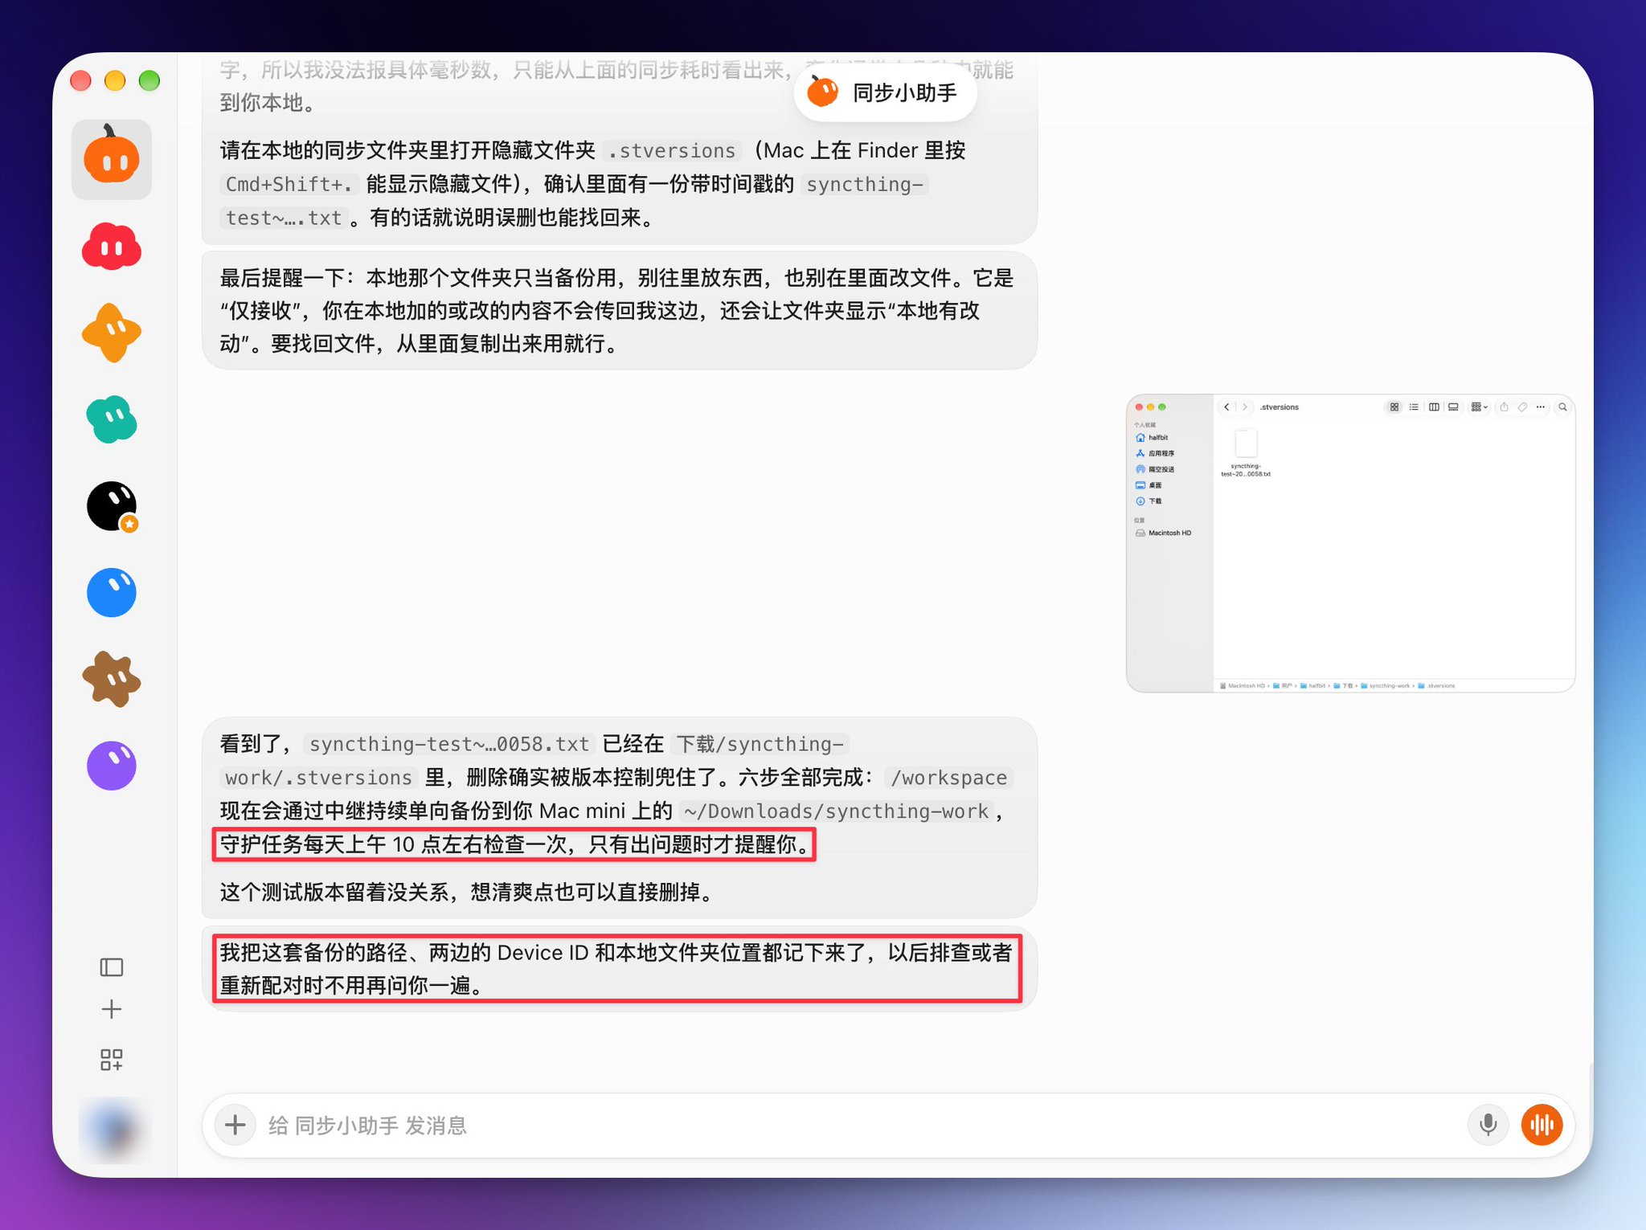This screenshot has width=1646, height=1230.
Task: Open the blue round assistant
Action: point(112,593)
